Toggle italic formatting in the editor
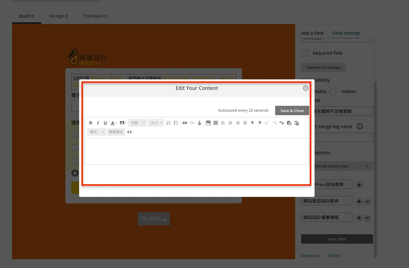Screen dimensions: 409x268 (x=98, y=123)
